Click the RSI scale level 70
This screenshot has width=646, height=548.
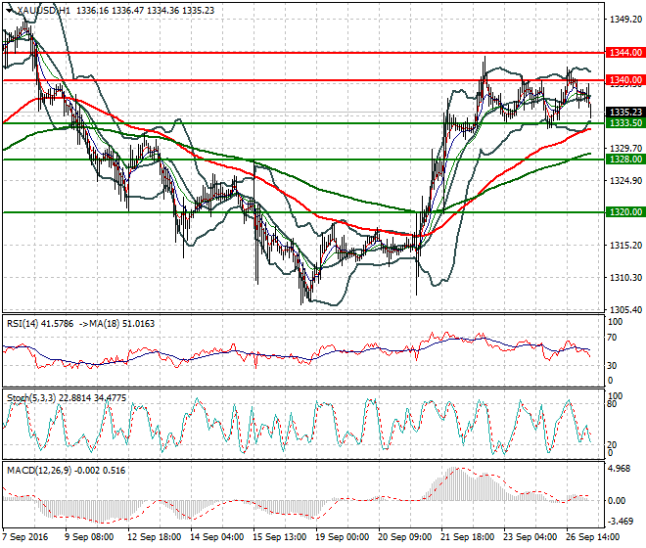point(612,338)
